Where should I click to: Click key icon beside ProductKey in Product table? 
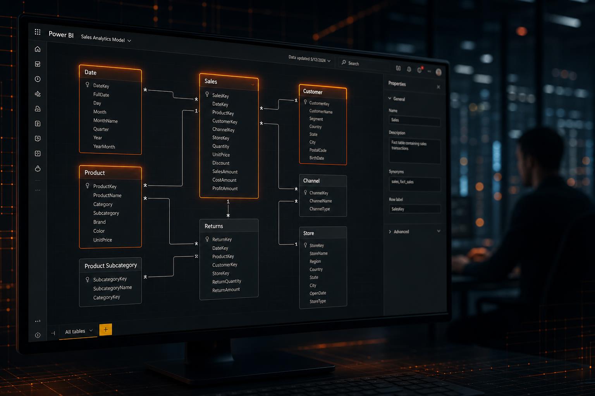pyautogui.click(x=88, y=186)
